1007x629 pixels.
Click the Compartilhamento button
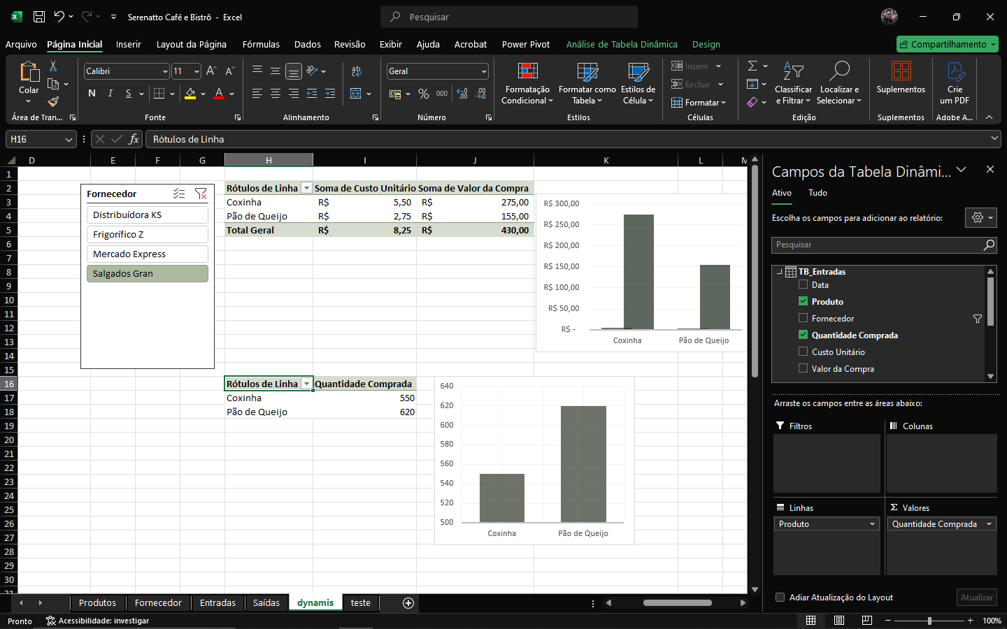click(947, 44)
